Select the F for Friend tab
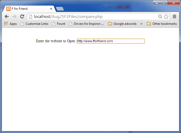Screen dimensions: 181x133 point(29,9)
